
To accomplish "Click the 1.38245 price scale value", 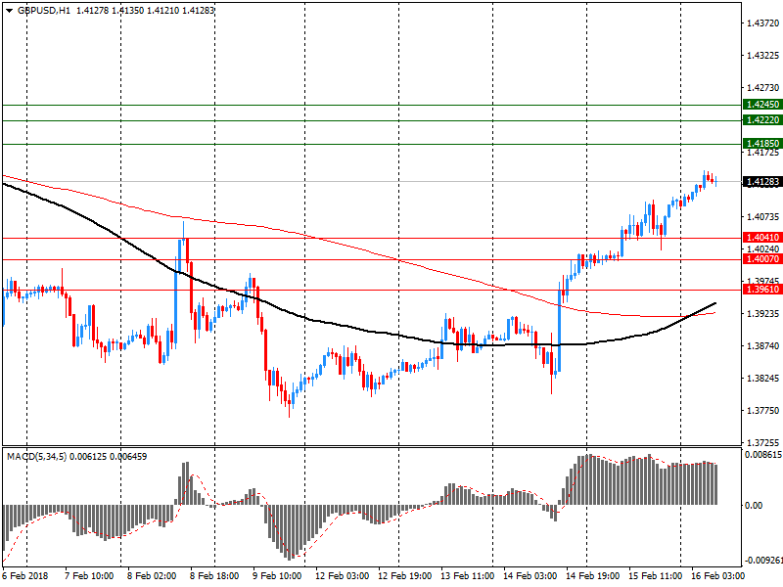I will tap(763, 379).
